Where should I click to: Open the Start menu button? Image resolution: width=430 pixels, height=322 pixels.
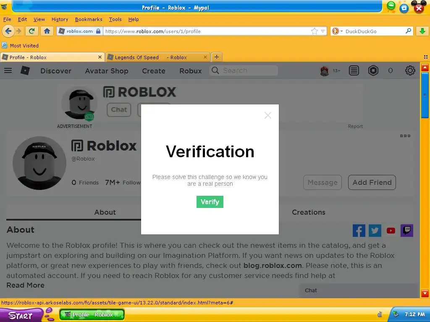pos(21,315)
